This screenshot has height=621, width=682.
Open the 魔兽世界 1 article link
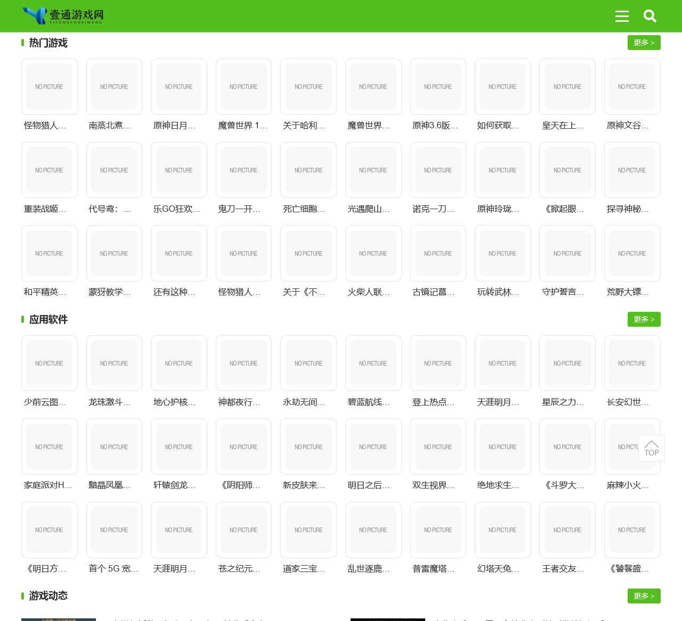click(x=243, y=126)
